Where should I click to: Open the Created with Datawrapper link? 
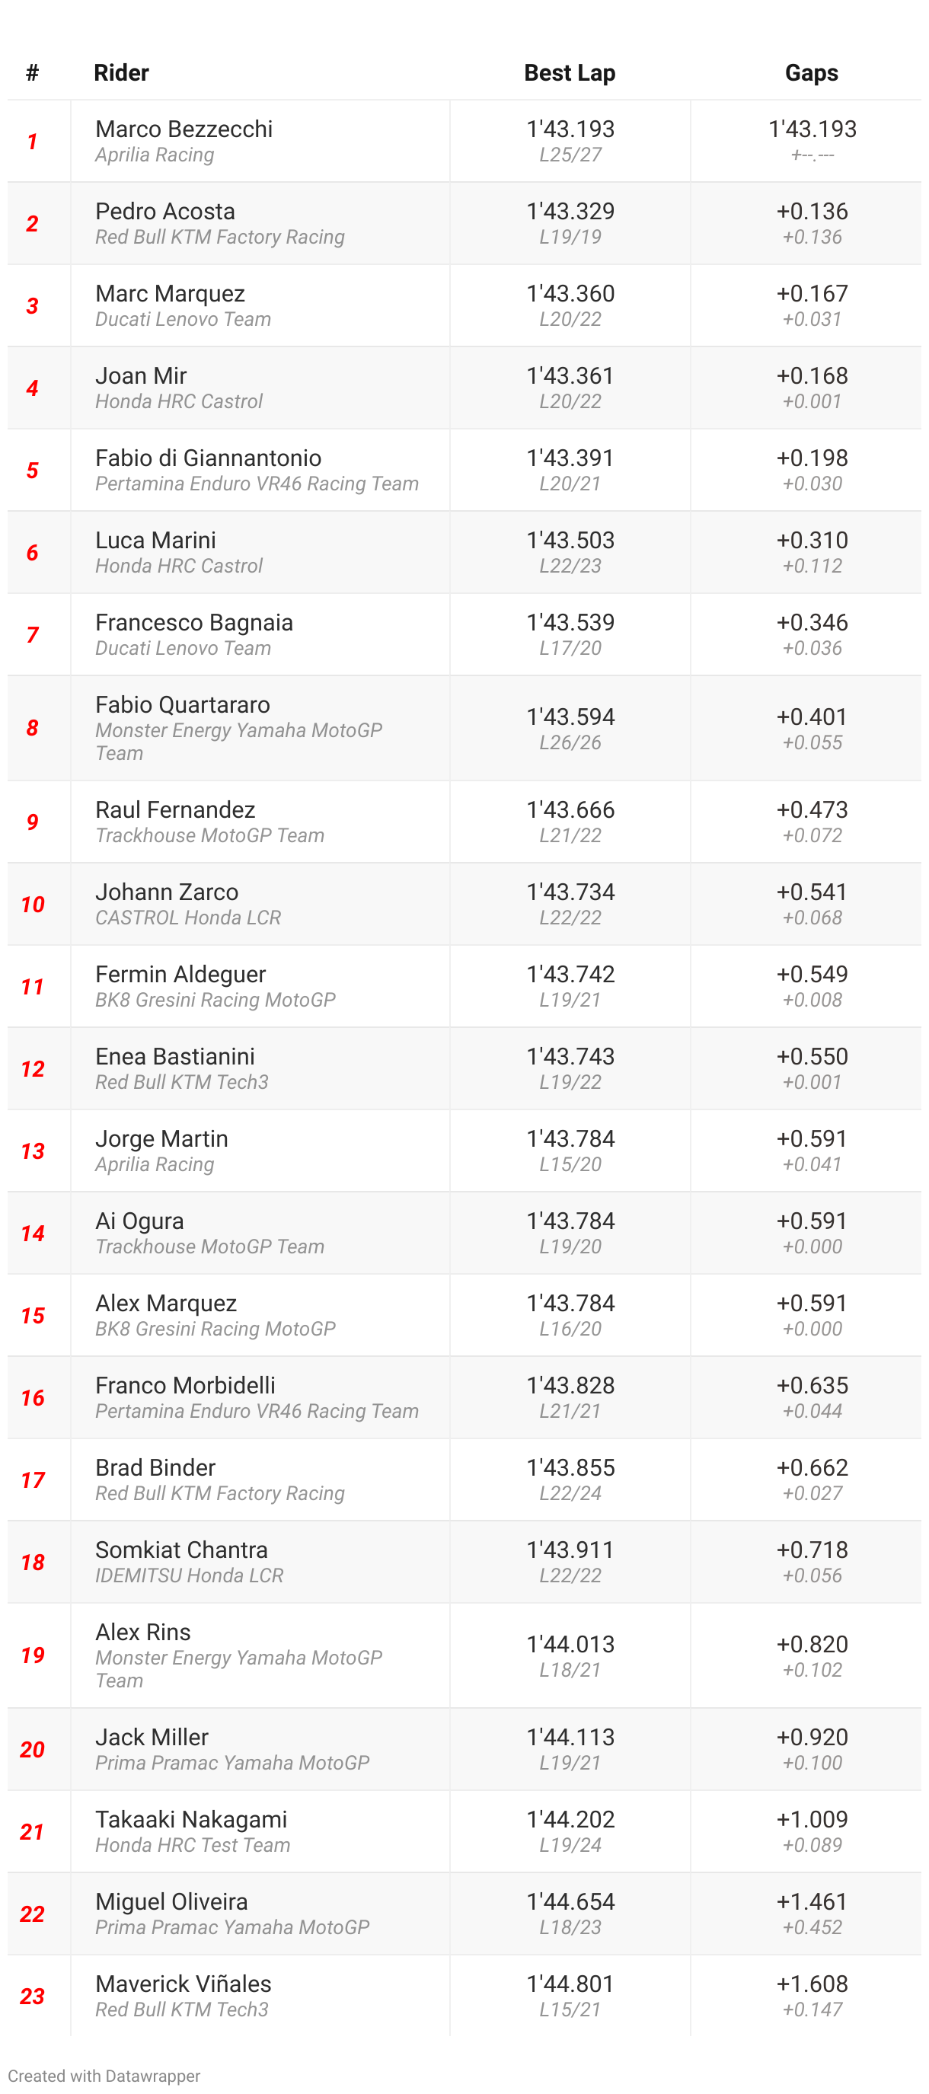(x=104, y=2075)
